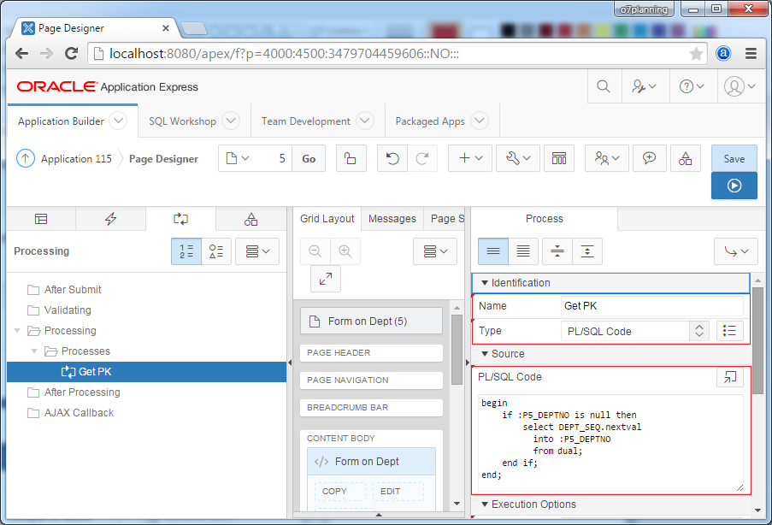Click the Name field containing Get PK

[x=651, y=306]
